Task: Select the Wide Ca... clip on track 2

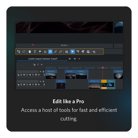Action: [95, 84]
